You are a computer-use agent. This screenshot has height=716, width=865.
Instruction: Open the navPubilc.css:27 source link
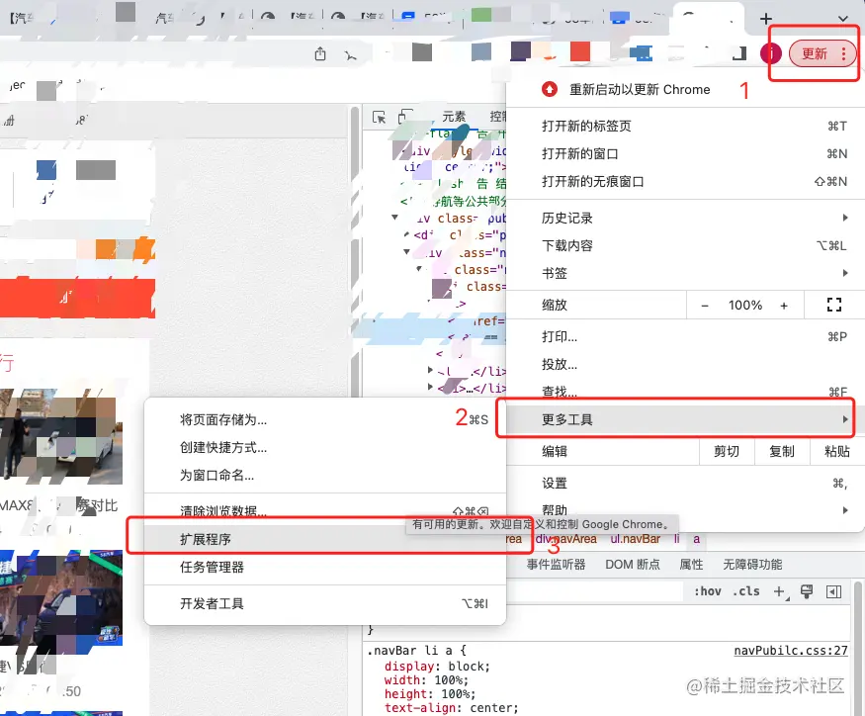click(790, 651)
